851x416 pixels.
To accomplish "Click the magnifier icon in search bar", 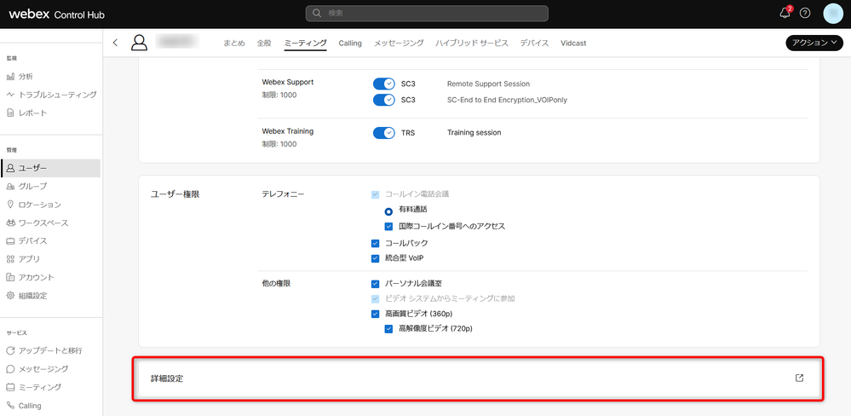I will pyautogui.click(x=318, y=14).
